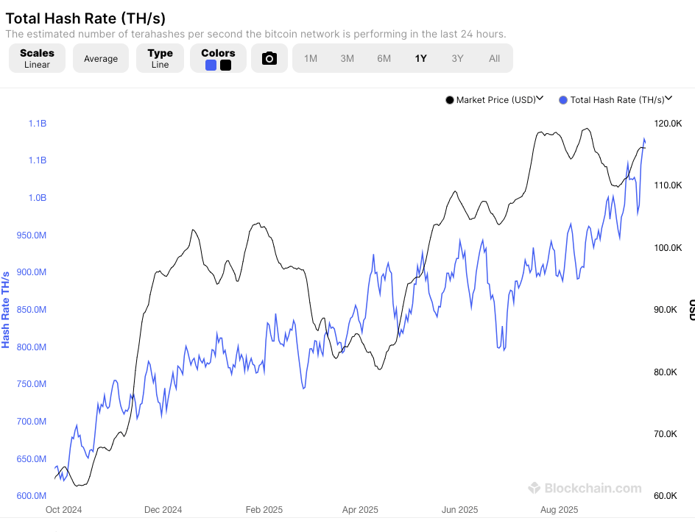This screenshot has height=532, width=695.
Task: Click the Blockchain.com watermark logo
Action: click(585, 488)
